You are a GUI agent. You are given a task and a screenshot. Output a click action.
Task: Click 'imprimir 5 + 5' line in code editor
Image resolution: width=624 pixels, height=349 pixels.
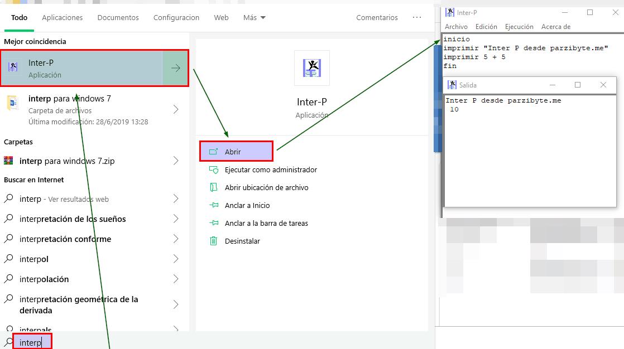pyautogui.click(x=474, y=57)
